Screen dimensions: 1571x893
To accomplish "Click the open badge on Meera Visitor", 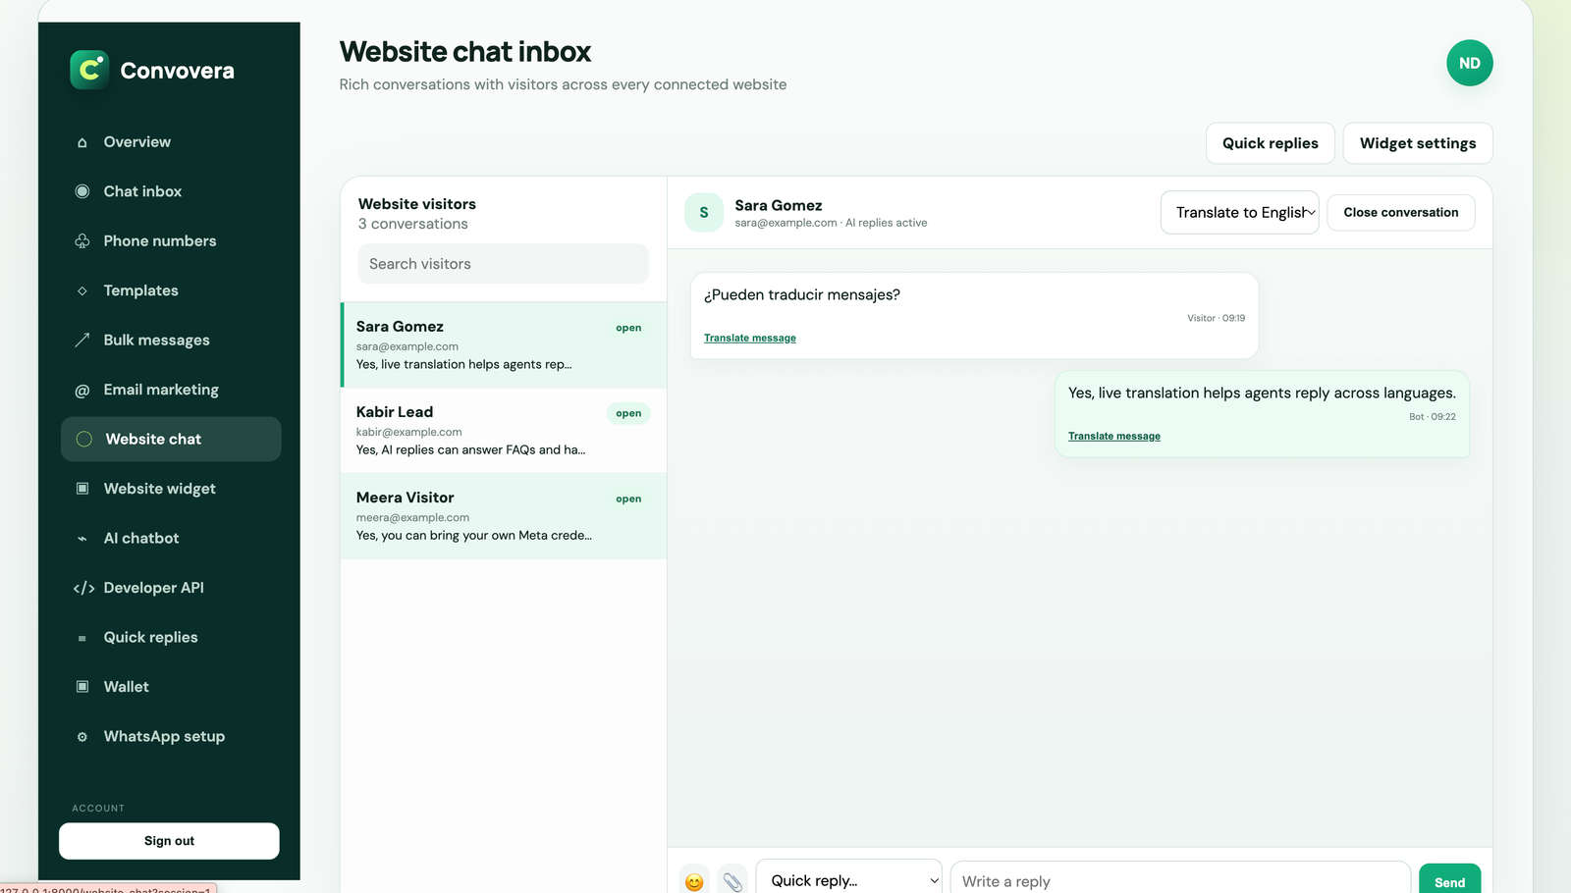I will point(628,499).
